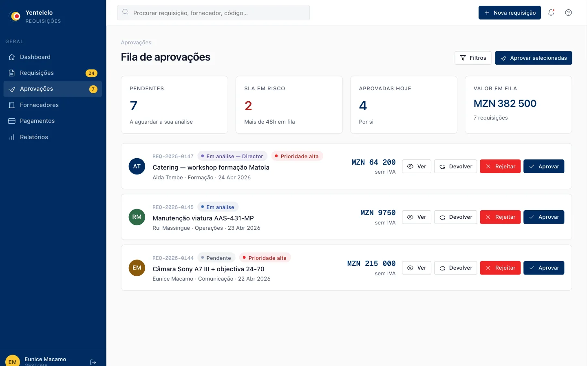Click the search magnifier icon
The height and width of the screenshot is (366, 587).
coord(125,12)
